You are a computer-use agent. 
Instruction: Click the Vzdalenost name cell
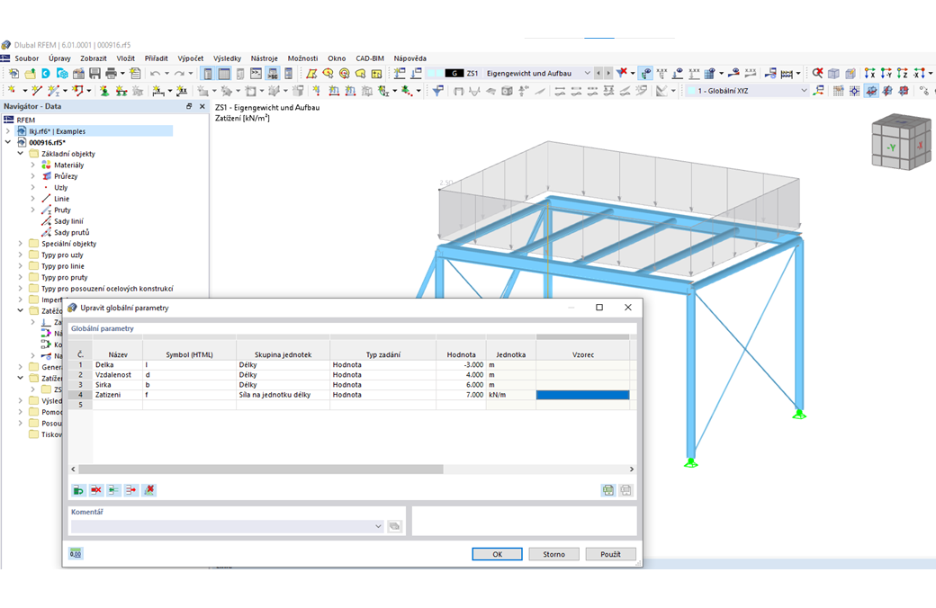pyautogui.click(x=118, y=375)
